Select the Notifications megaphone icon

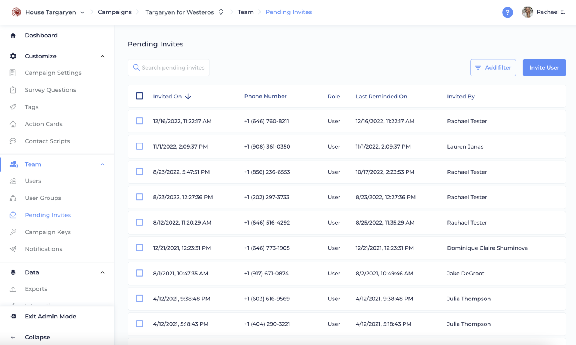pyautogui.click(x=13, y=249)
